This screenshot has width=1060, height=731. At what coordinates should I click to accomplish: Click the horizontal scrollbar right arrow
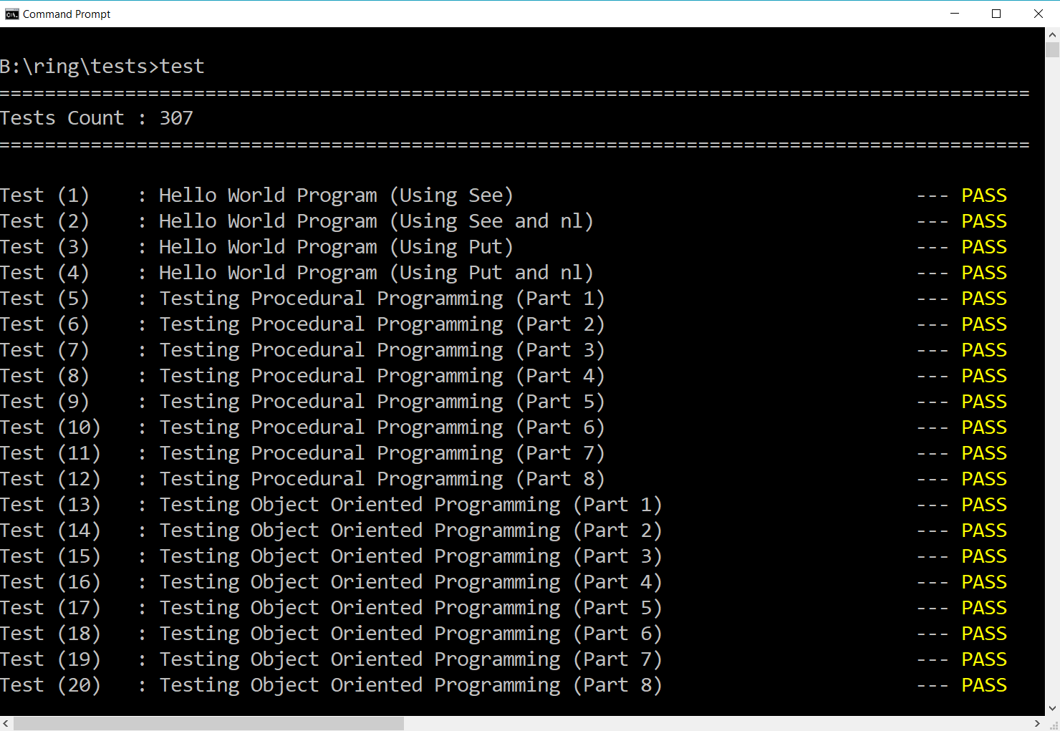(x=1037, y=724)
